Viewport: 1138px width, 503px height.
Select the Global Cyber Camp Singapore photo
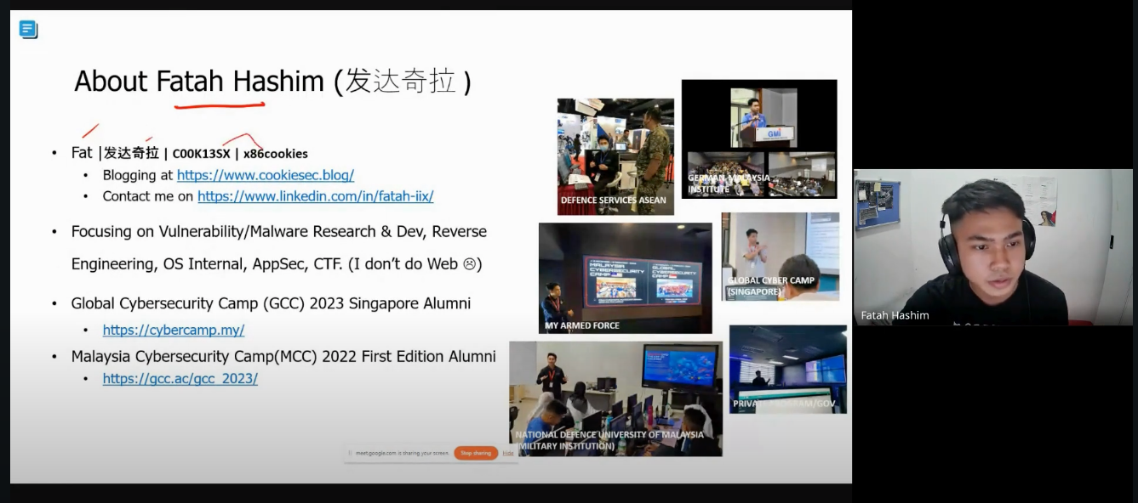pyautogui.click(x=780, y=255)
